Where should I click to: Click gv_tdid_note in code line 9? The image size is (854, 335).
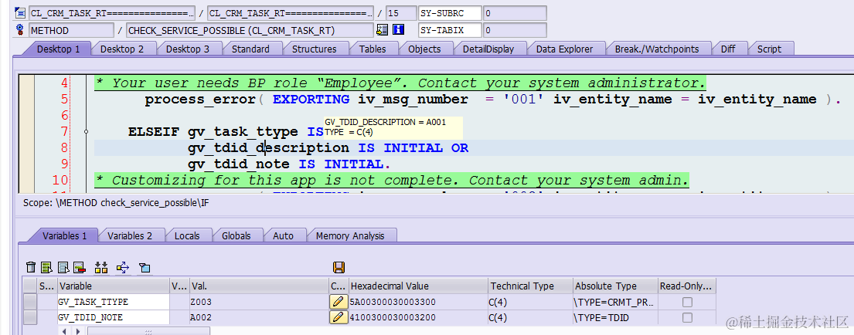coord(239,164)
